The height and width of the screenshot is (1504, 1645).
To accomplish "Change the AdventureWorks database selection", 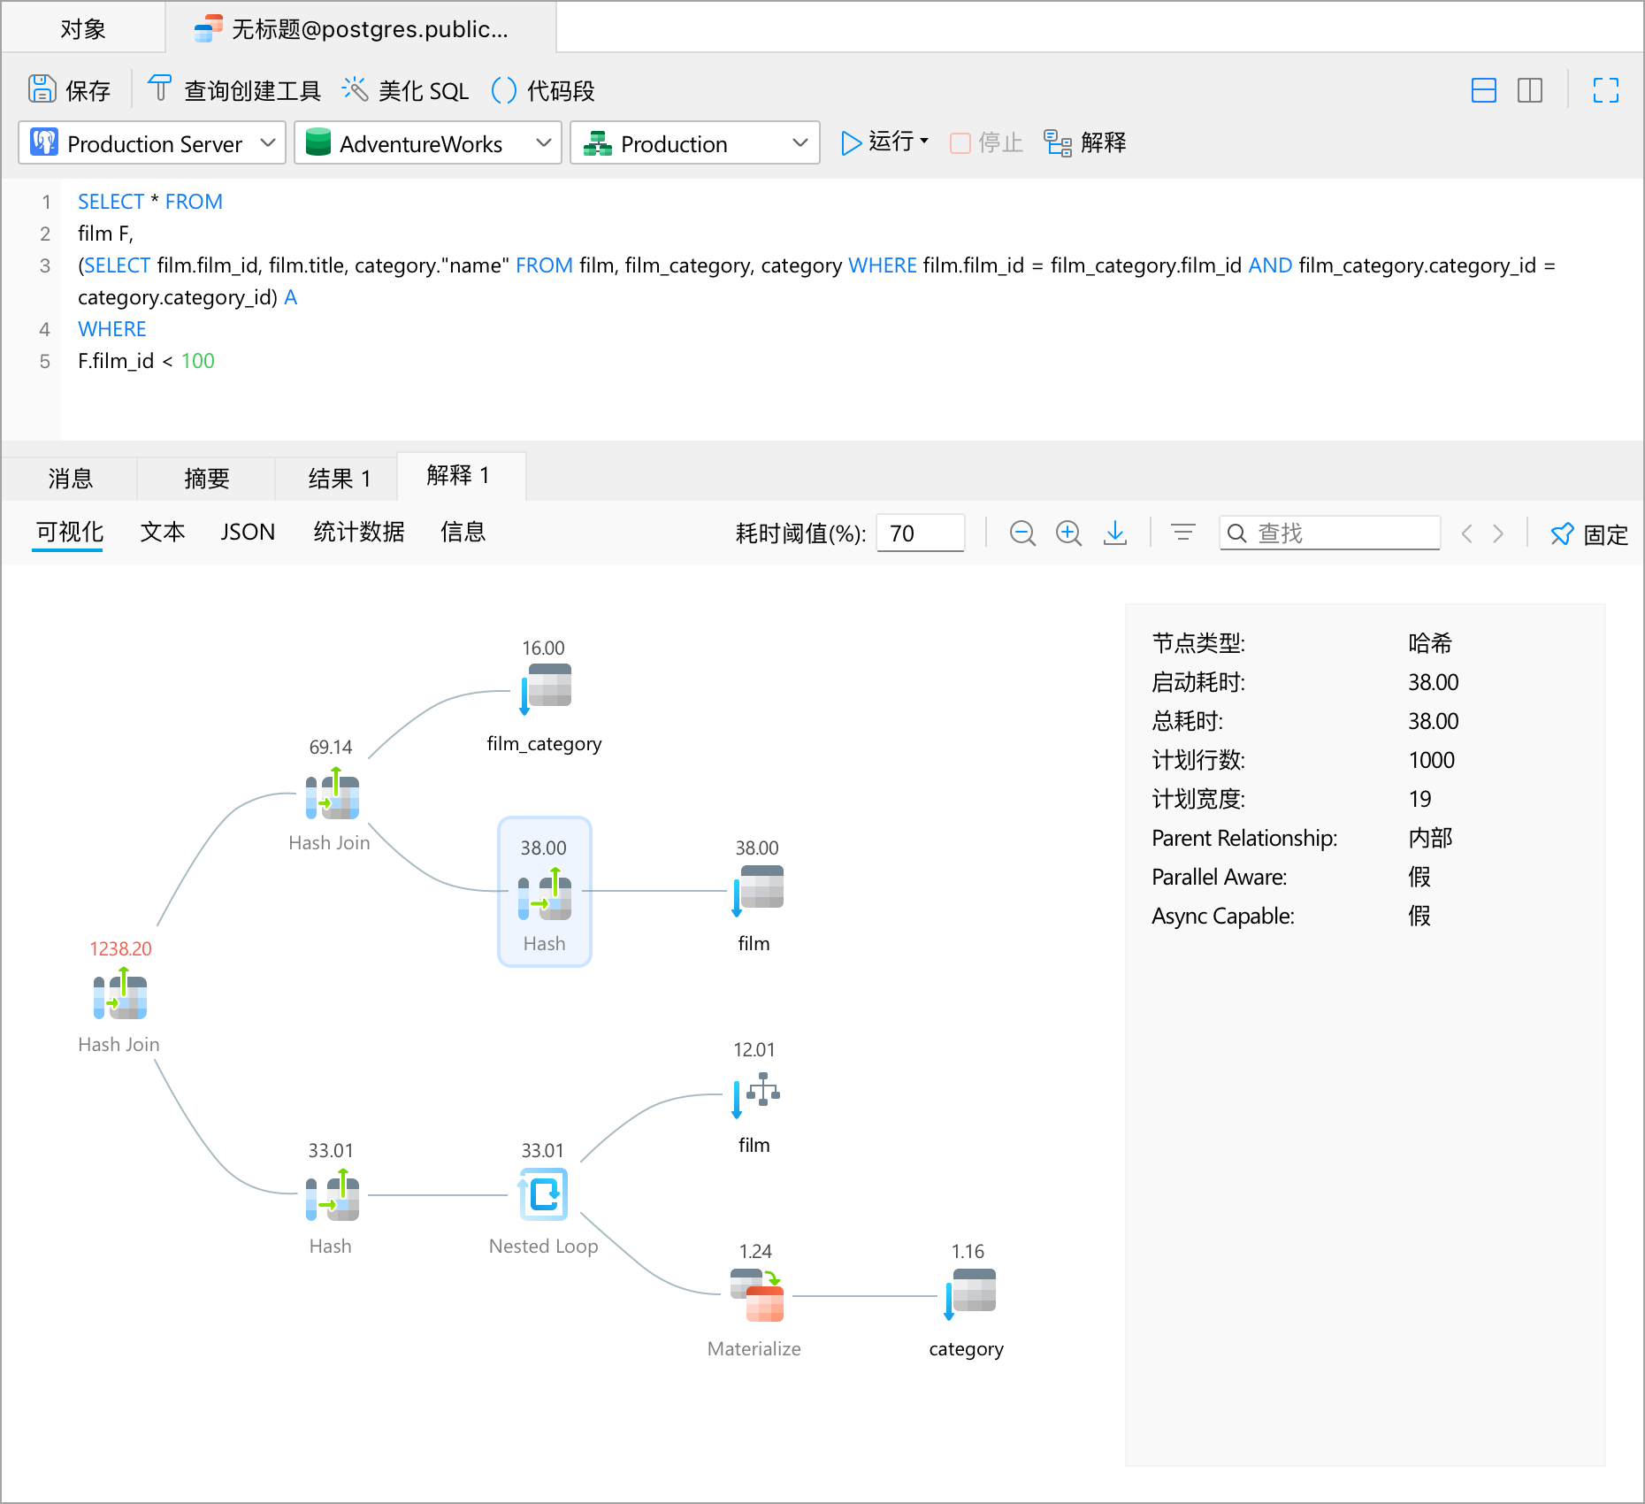I will tap(544, 143).
